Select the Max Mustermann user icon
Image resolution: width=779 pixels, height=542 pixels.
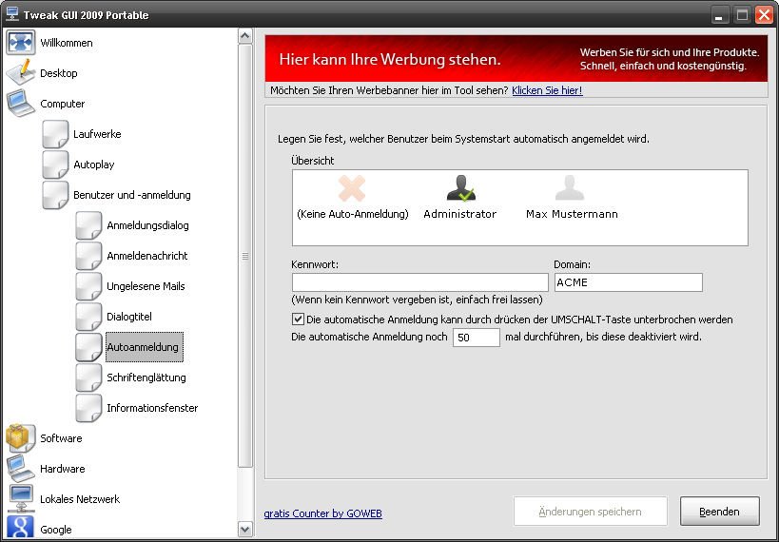570,187
